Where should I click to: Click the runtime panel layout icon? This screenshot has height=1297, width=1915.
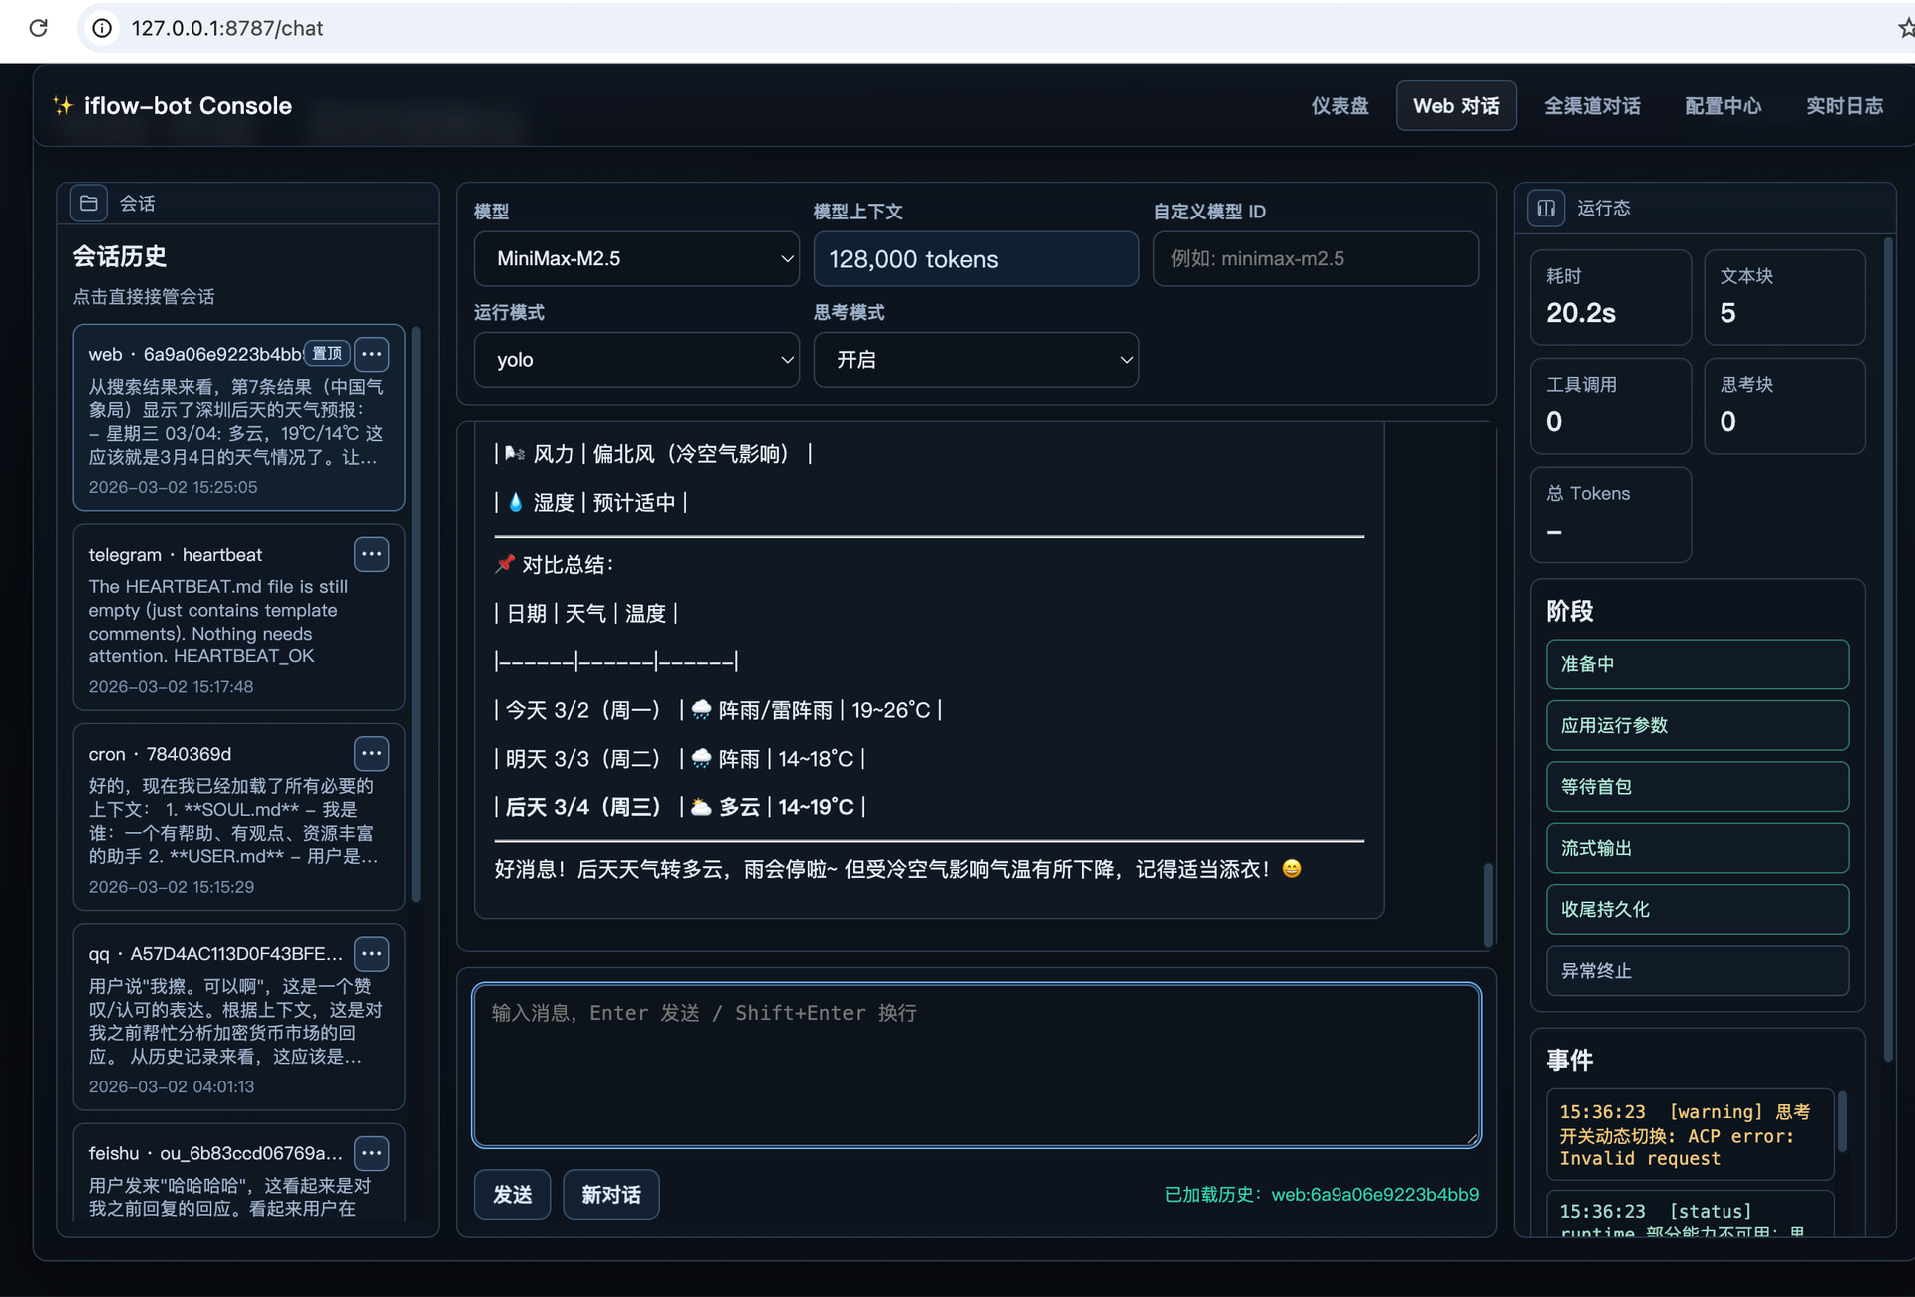(1545, 209)
